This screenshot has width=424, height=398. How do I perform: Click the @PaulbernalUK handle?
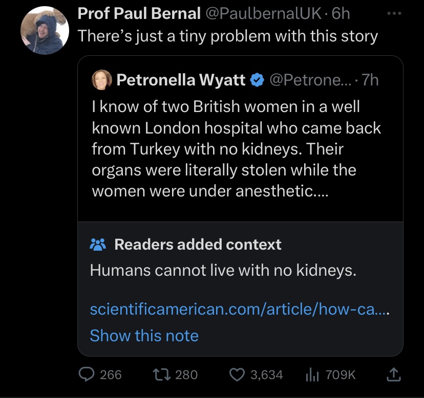point(264,13)
